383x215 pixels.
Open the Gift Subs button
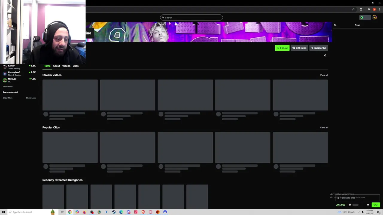click(299, 48)
